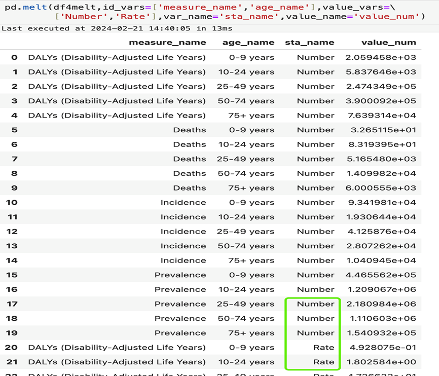Click value 1.110603e+06 in row 18
Viewport: 439px width, 376px height.
[383, 319]
